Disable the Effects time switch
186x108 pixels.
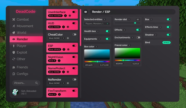click(169, 27)
